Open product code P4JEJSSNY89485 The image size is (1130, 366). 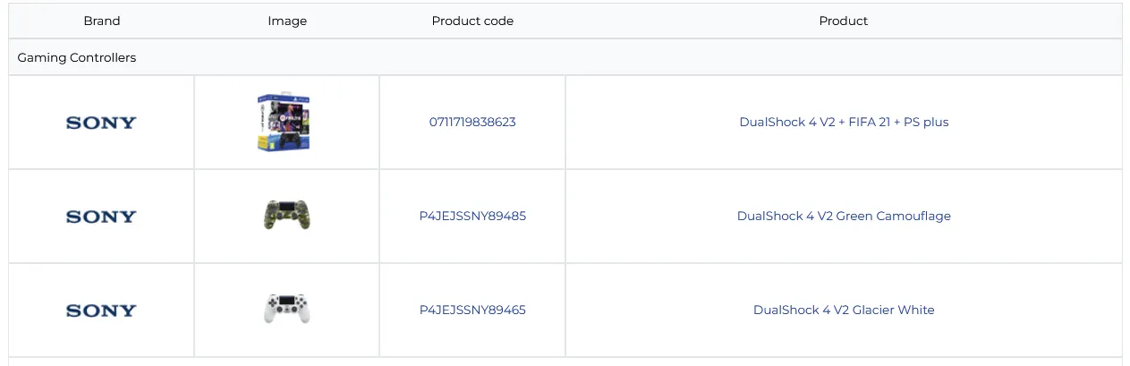(x=472, y=216)
